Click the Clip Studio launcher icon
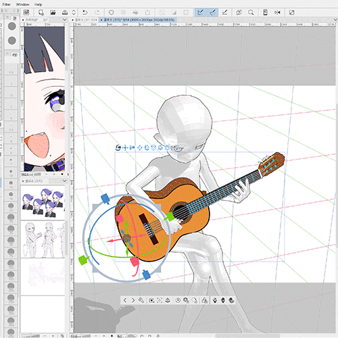 tap(26, 12)
